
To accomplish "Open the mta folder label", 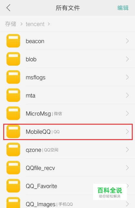I will click(31, 96).
